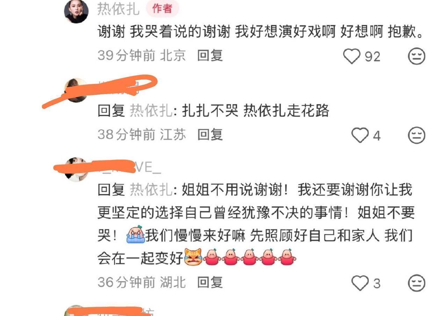434x316 pixels.
Task: Like the 湖北 comment with 3 likes
Action: tap(360, 283)
